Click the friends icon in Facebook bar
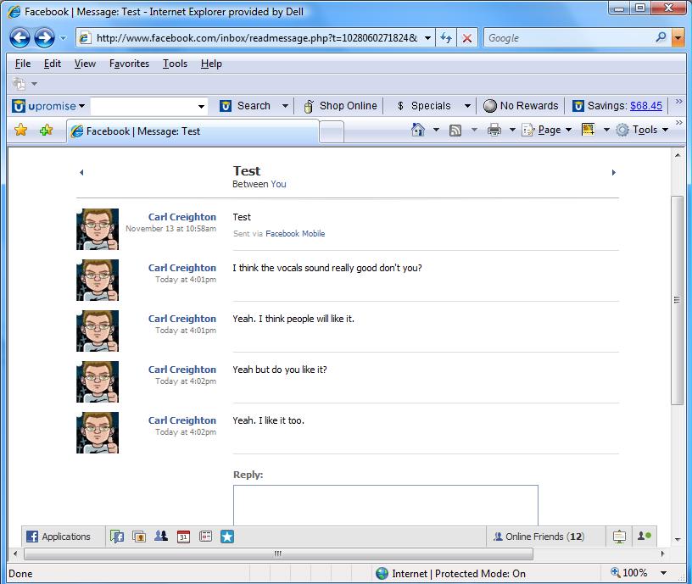This screenshot has width=692, height=584. point(161,536)
